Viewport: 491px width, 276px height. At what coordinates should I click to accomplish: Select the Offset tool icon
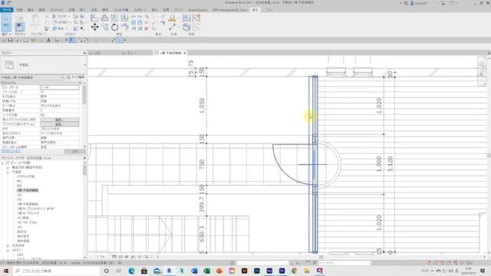tap(104, 18)
